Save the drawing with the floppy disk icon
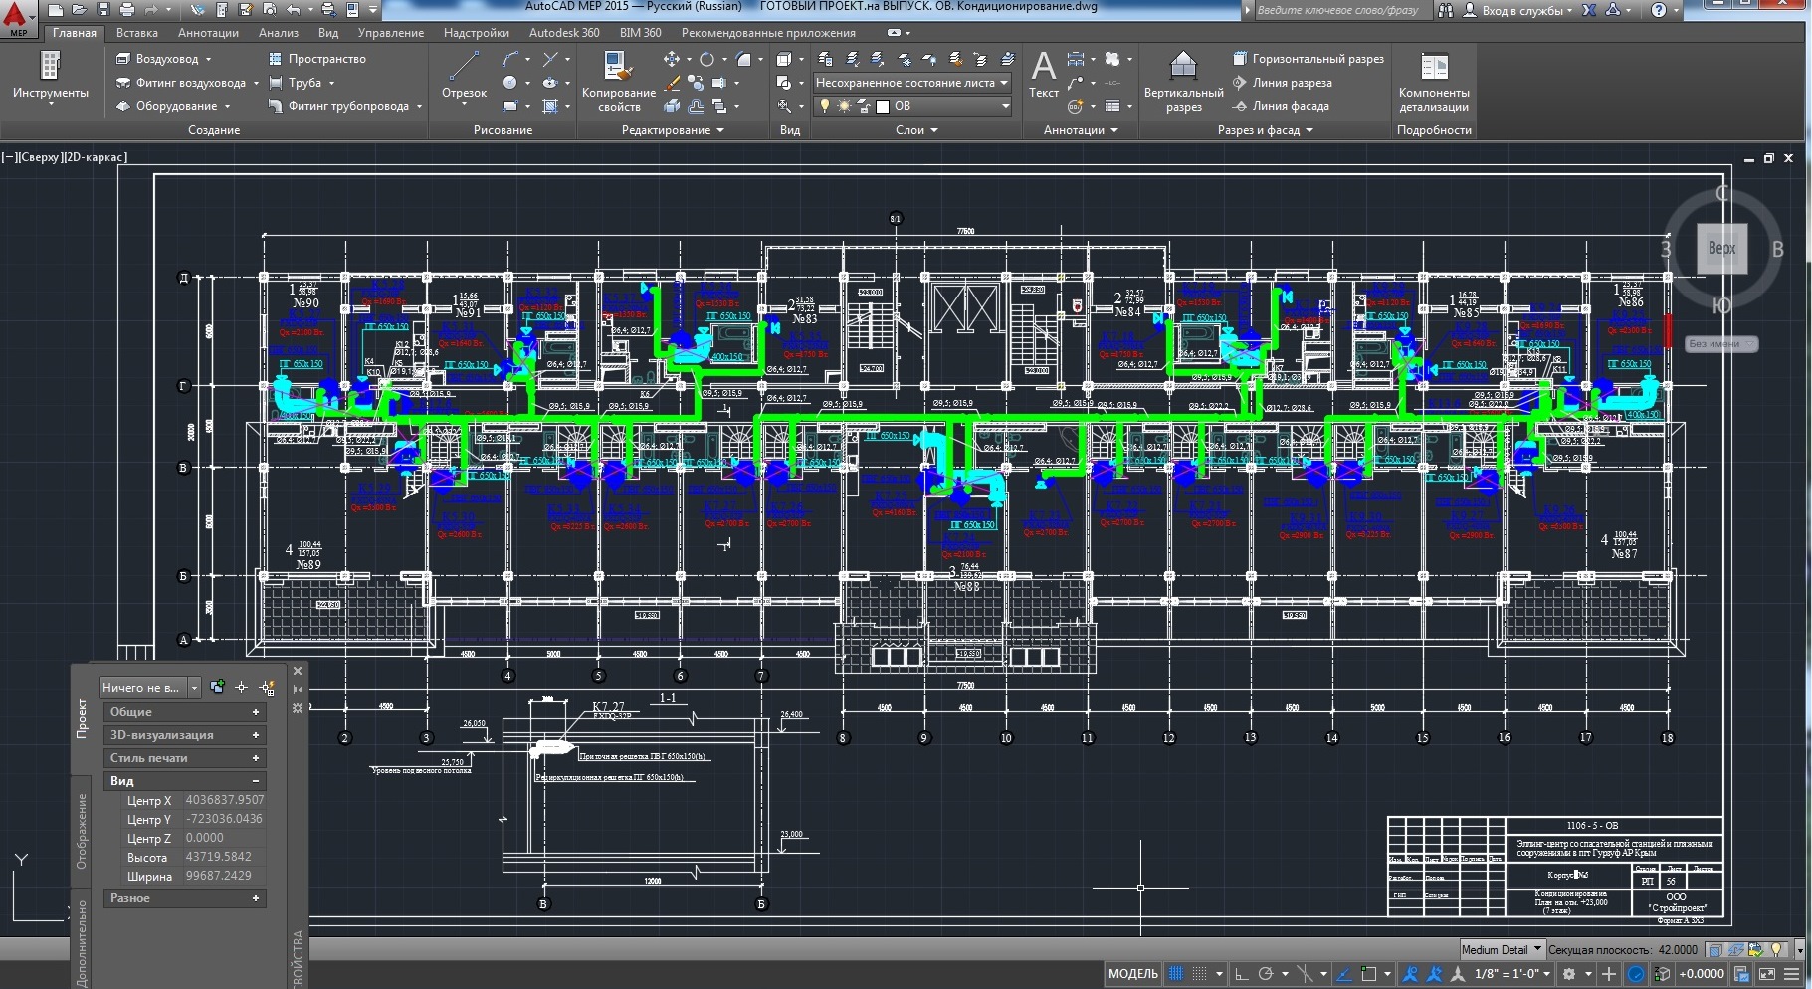This screenshot has height=989, width=1812. point(103,10)
